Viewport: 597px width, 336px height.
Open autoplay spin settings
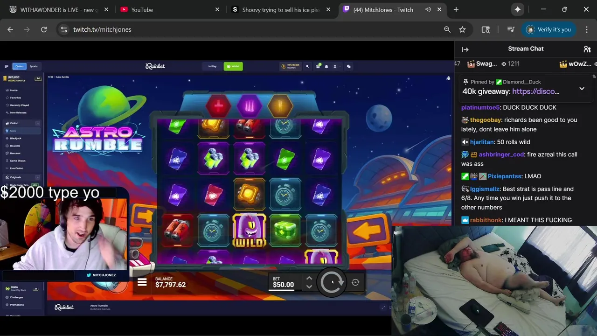(355, 282)
